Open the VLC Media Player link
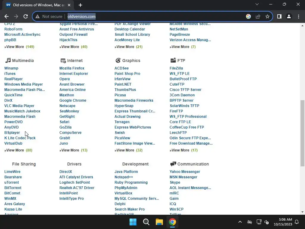This screenshot has height=229, width=305. coord(19,106)
